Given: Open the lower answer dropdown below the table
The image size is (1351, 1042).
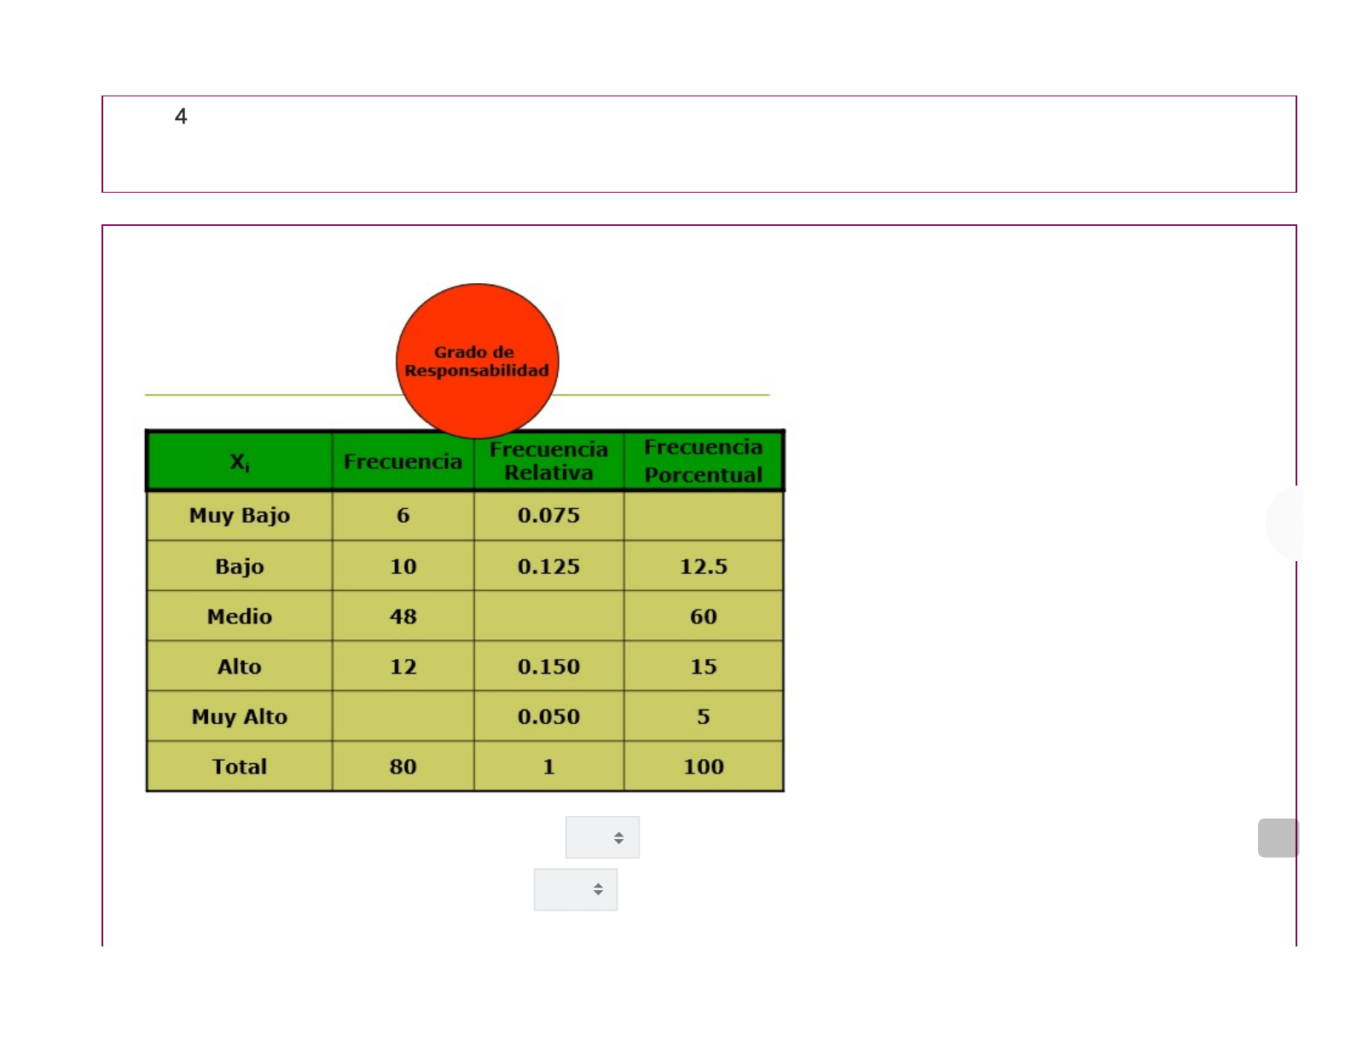Looking at the screenshot, I should 576,889.
